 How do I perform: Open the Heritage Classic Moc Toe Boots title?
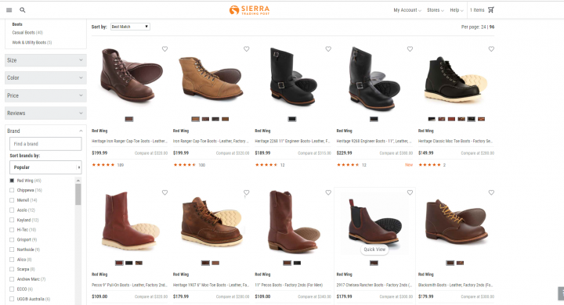(456, 142)
